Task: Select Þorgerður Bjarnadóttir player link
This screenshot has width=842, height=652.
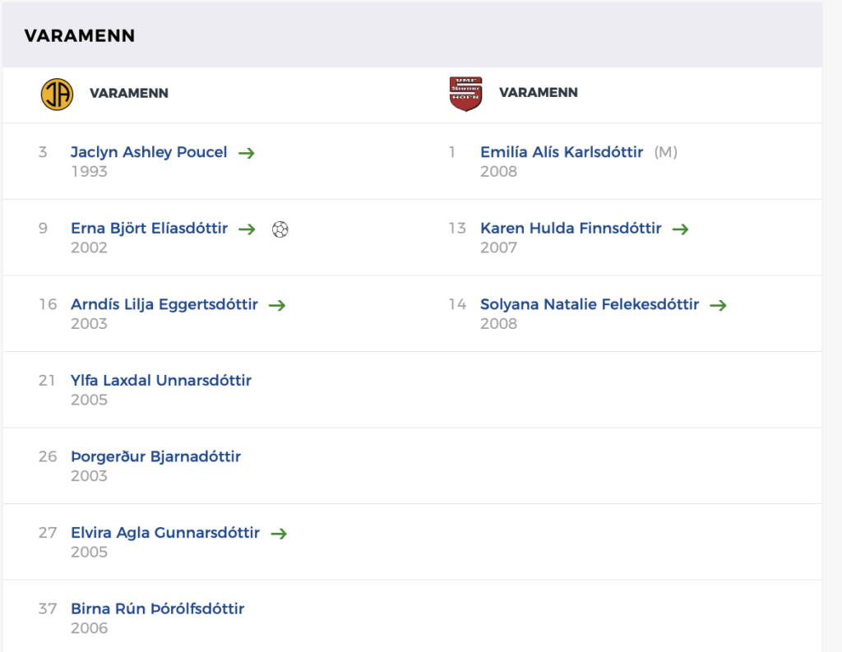Action: pos(155,457)
